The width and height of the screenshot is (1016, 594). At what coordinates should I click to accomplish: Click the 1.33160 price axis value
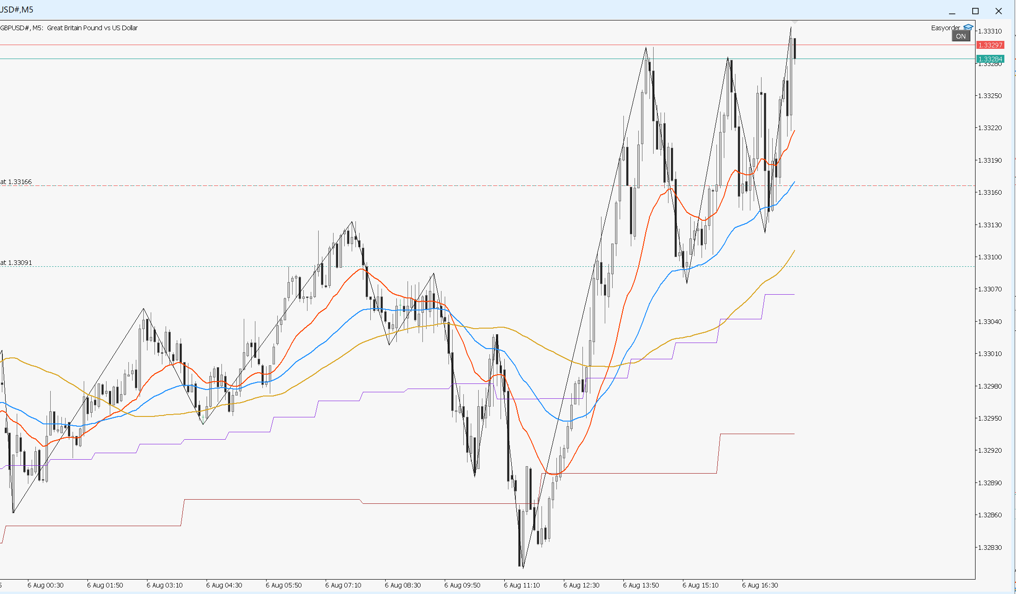coord(990,192)
